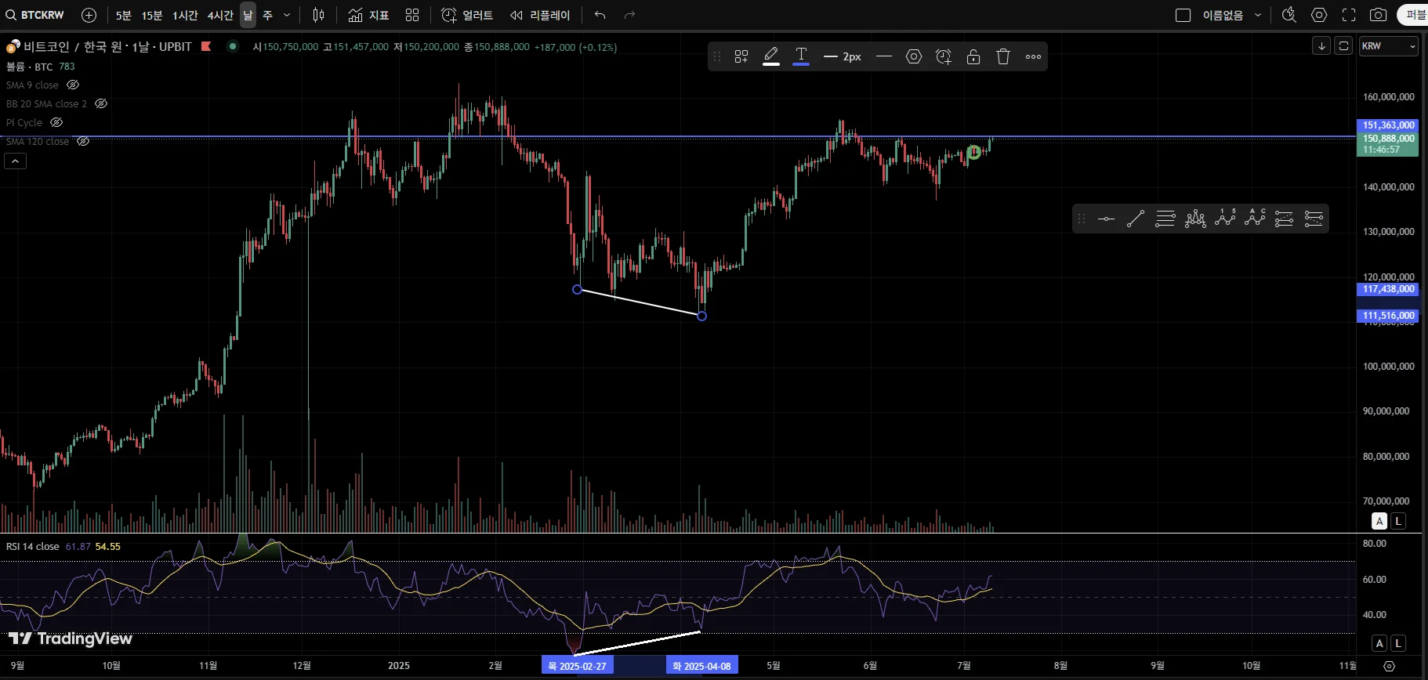Switch to the 4시간 timeframe
The width and height of the screenshot is (1428, 680).
click(x=220, y=15)
